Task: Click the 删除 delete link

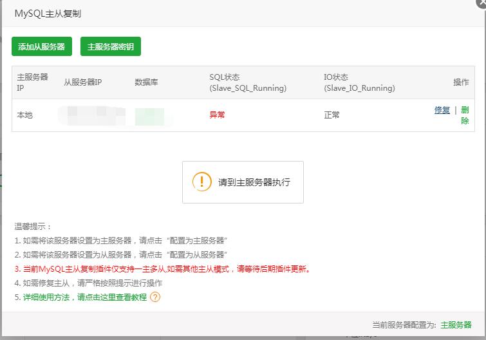Action: pos(465,115)
